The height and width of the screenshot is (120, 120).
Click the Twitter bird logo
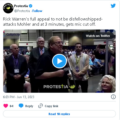pyautogui.click(x=113, y=6)
